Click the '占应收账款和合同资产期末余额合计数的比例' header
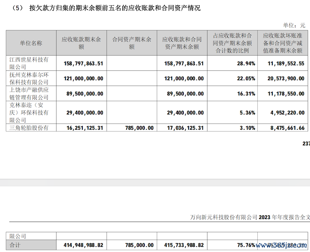This screenshot has height=252, width=310. coord(232,43)
